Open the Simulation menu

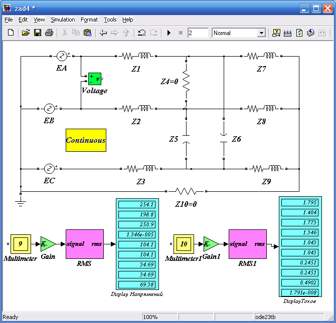click(x=63, y=20)
